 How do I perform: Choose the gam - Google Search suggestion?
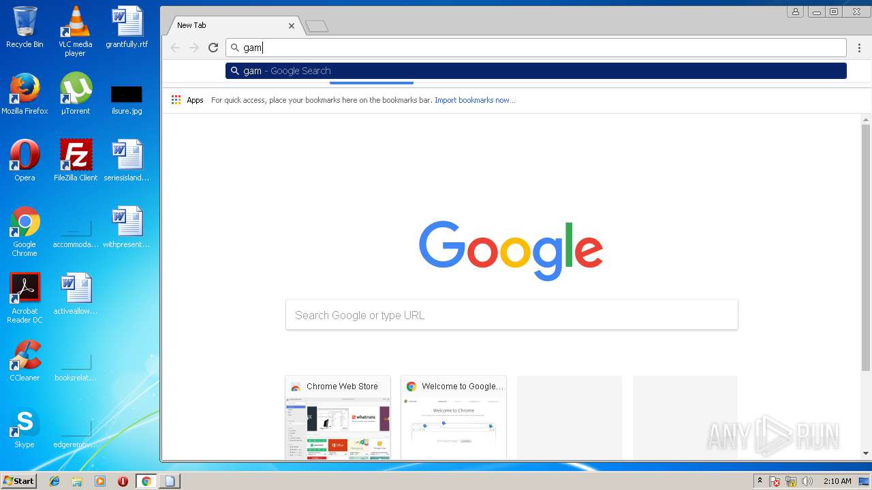536,71
